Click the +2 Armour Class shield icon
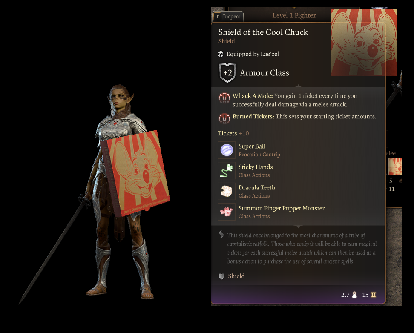Viewport: 414px width, 333px height. 227,73
